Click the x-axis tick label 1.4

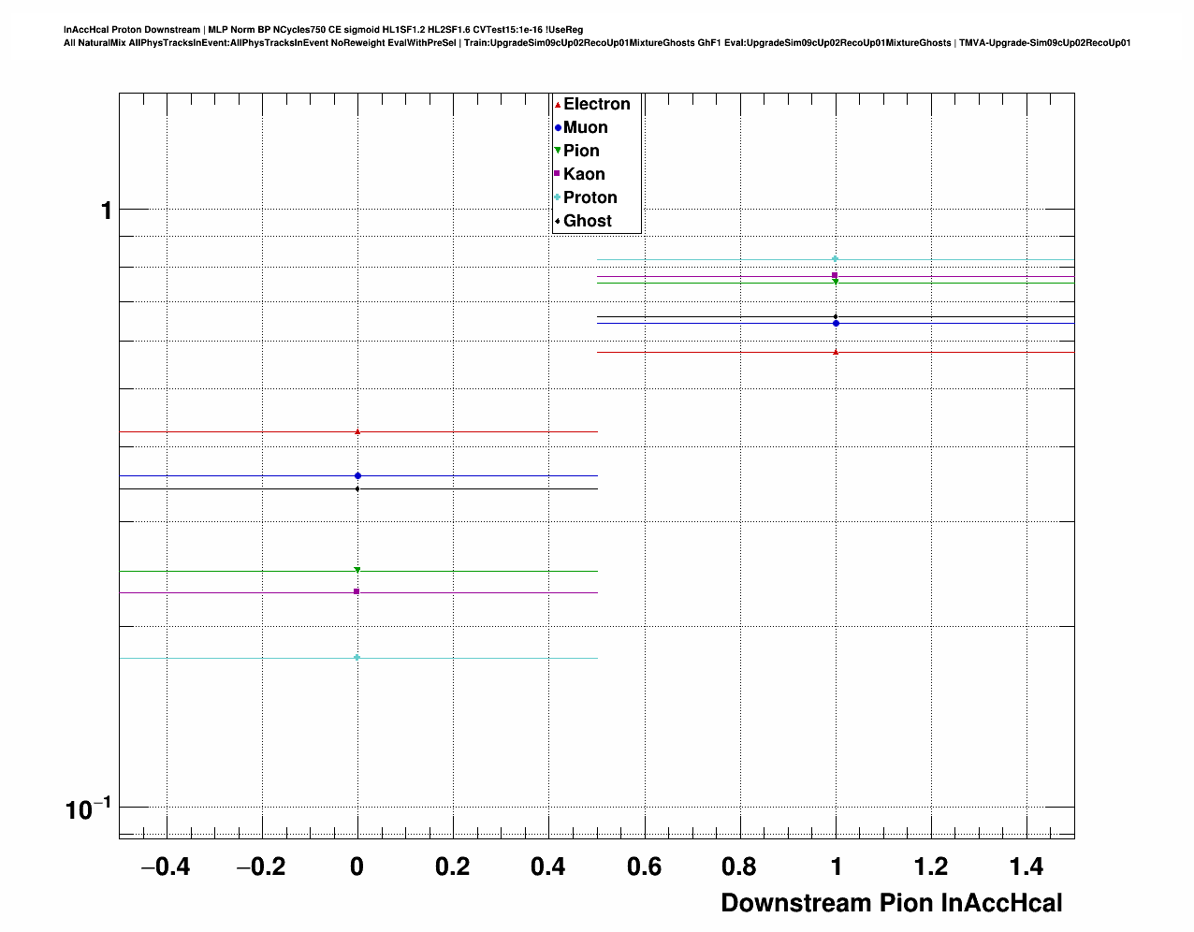point(1027,867)
